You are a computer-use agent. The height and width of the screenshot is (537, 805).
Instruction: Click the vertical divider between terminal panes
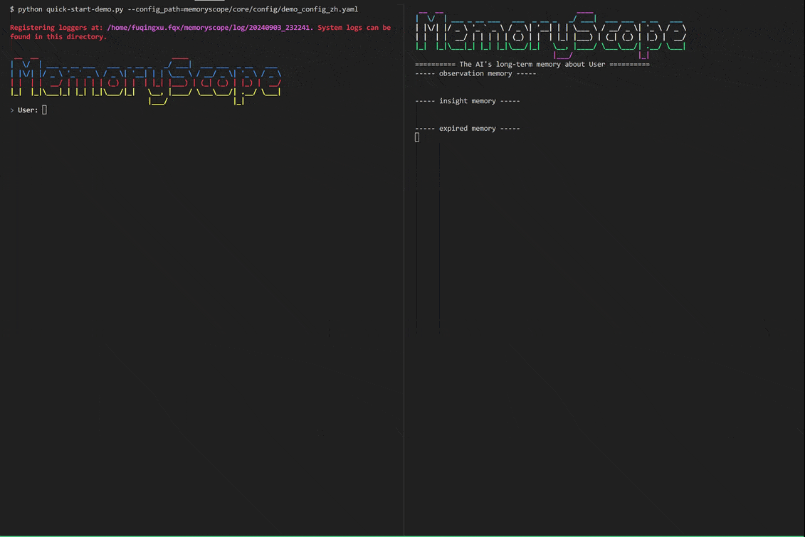[404, 268]
